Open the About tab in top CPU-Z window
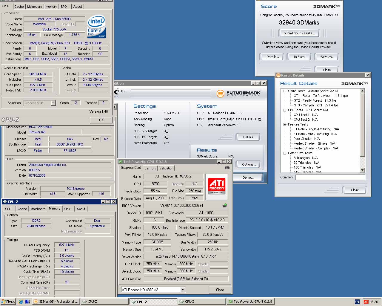Image resolution: width=382 pixels, height=306 pixels. 78,6
